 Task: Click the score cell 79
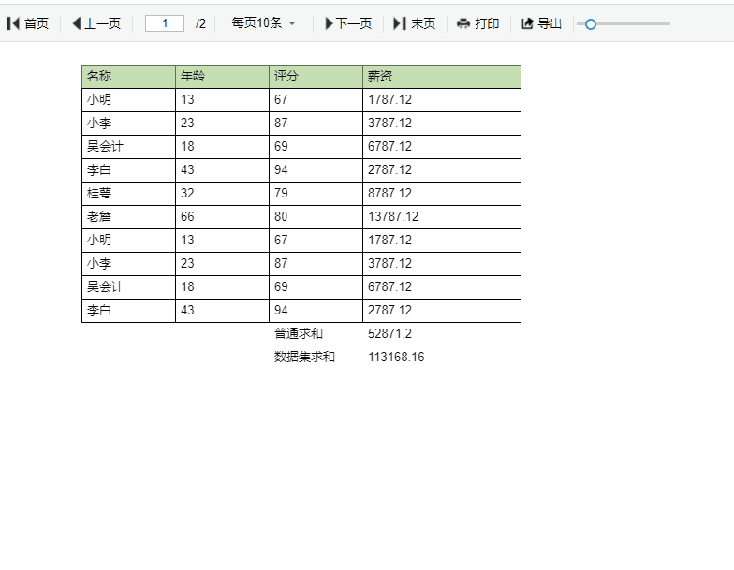(316, 193)
